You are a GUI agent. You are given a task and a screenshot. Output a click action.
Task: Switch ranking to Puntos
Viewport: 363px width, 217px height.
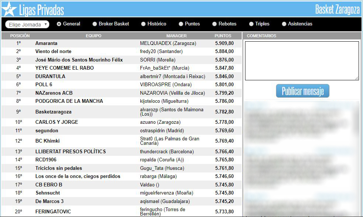click(x=181, y=24)
